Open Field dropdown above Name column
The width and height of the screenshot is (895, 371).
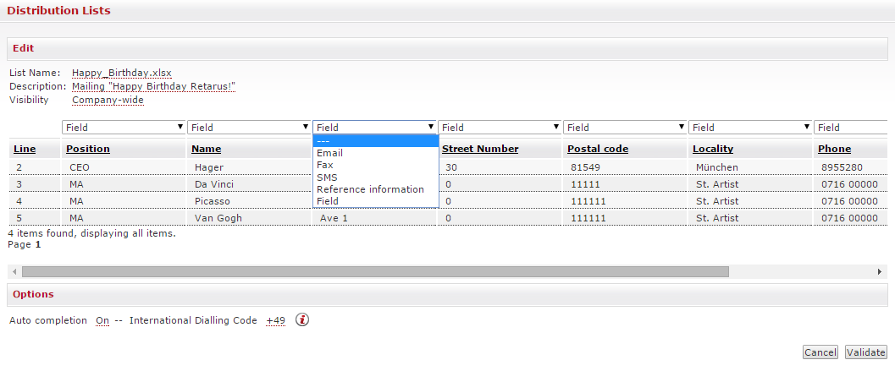pos(249,128)
